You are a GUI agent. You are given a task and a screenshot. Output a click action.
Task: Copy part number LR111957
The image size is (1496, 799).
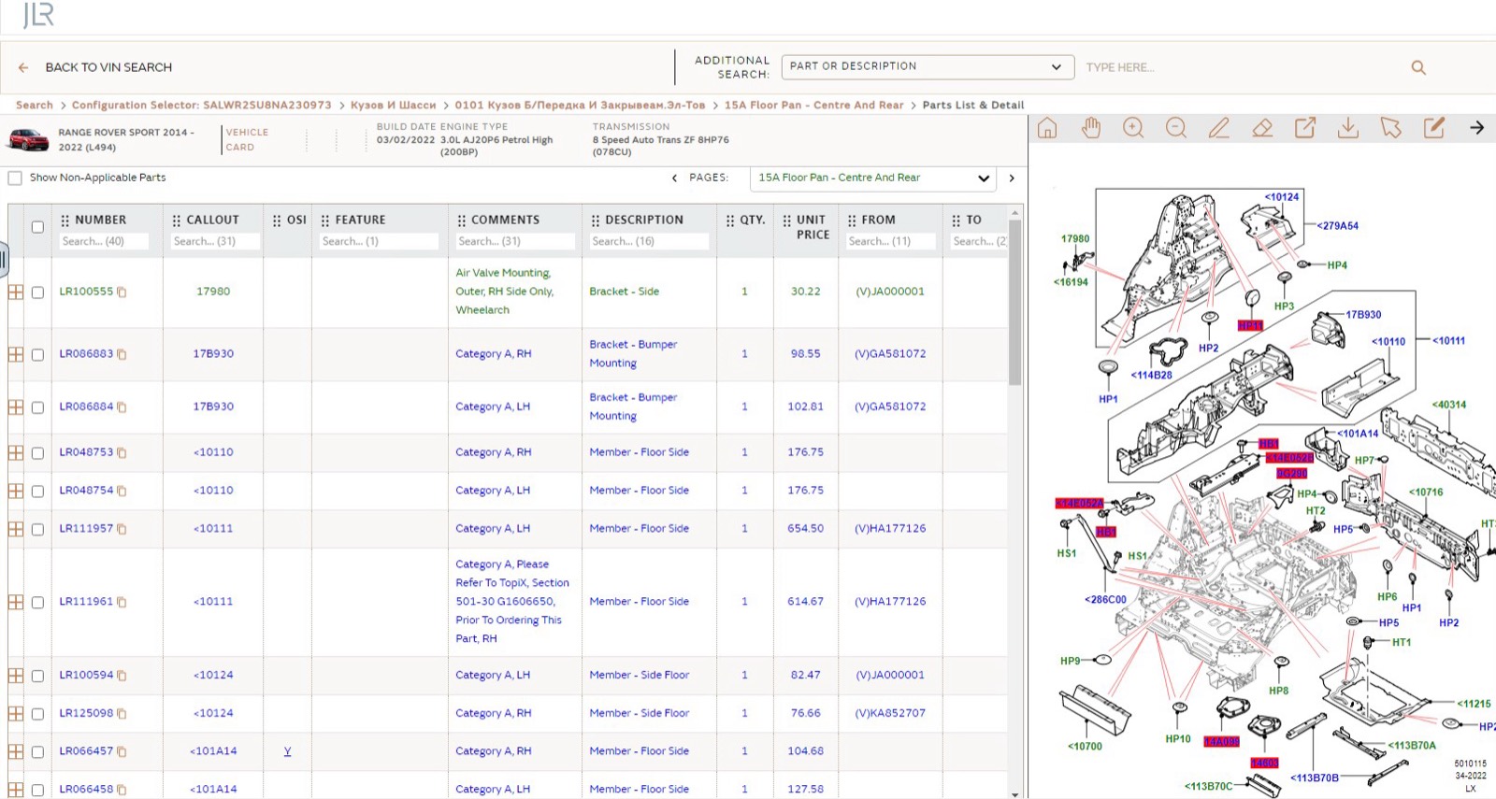122,529
